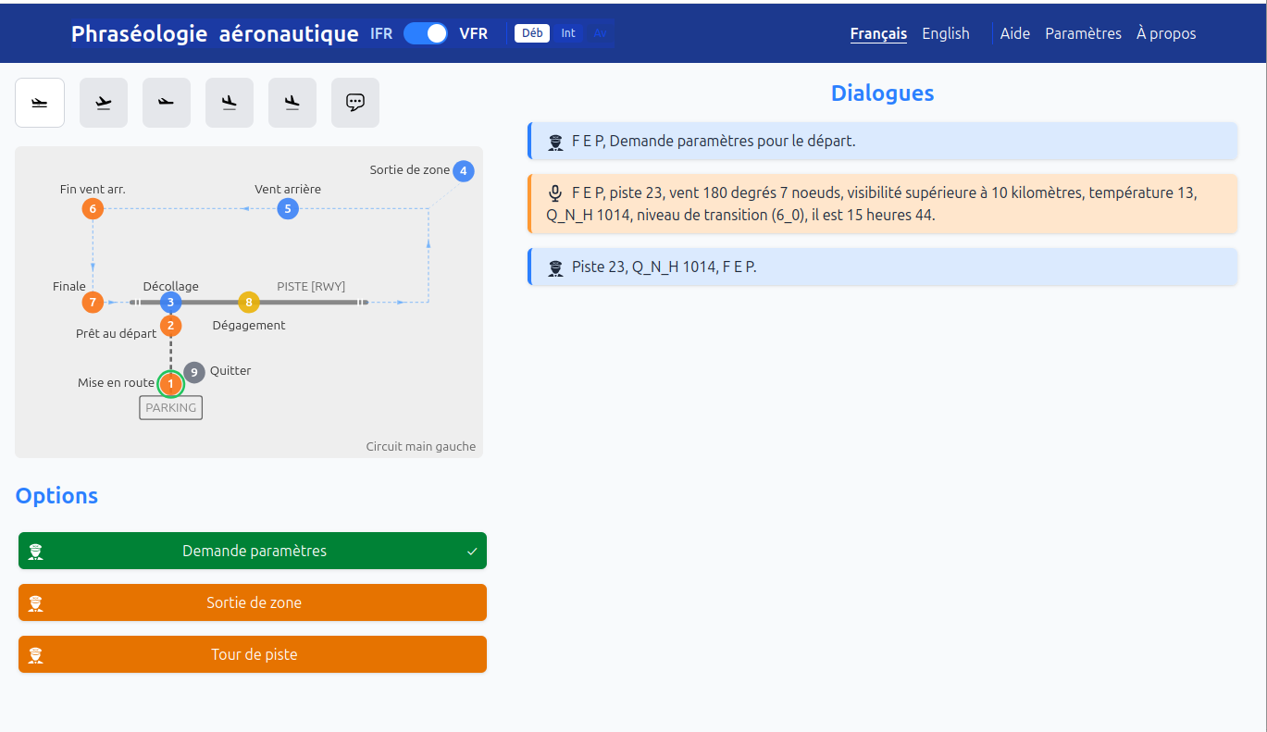Viewport: 1267px width, 732px height.
Task: Click circuit marker 5 Vent arrière
Action: (288, 209)
